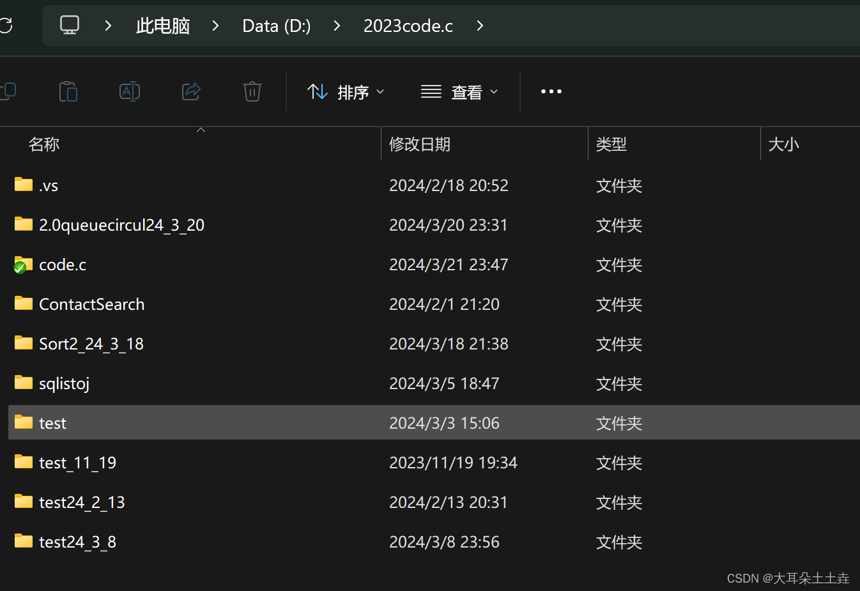Click the name test24_2_13

click(x=82, y=503)
